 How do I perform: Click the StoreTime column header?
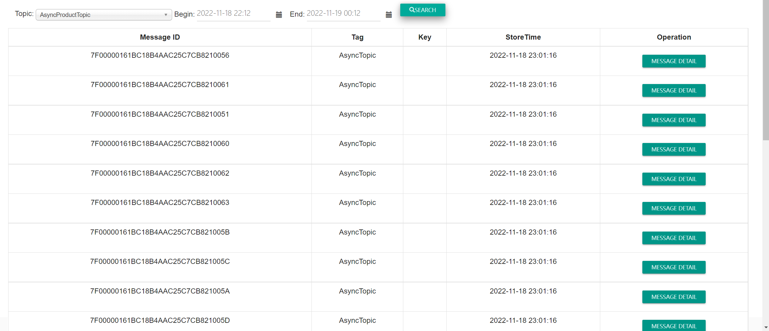523,37
